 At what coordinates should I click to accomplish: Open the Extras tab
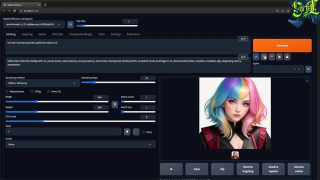(42, 34)
